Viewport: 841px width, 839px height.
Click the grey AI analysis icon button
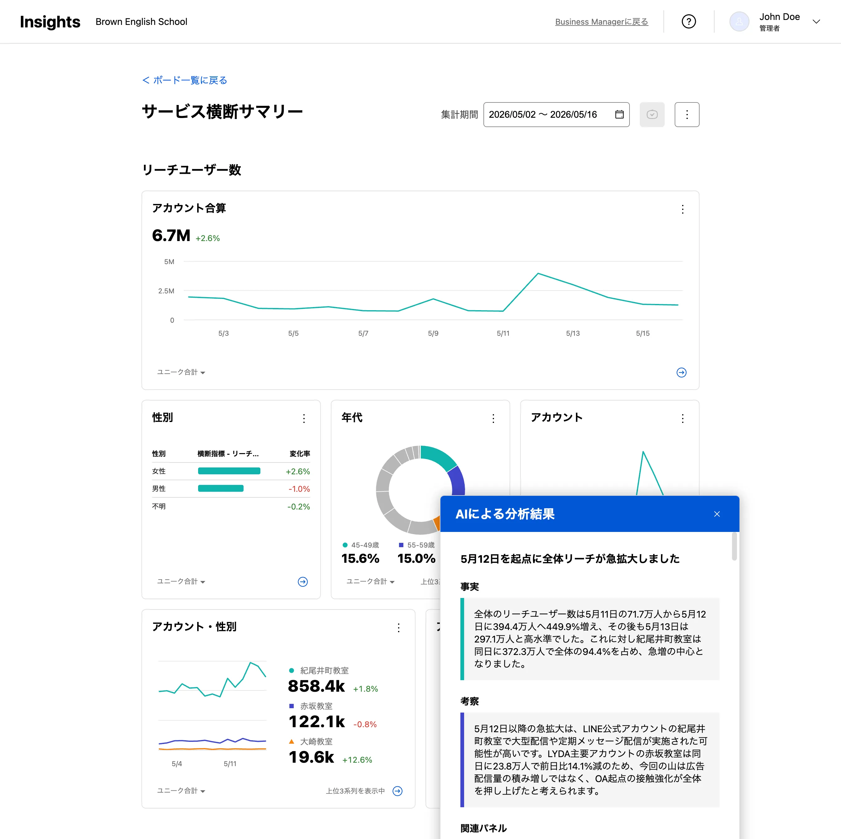click(x=652, y=114)
